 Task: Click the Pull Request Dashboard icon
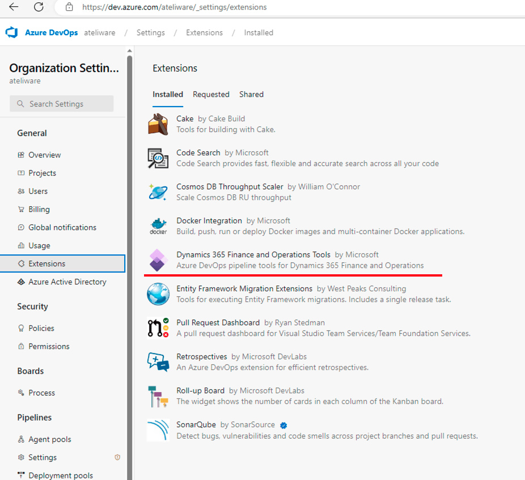(158, 328)
